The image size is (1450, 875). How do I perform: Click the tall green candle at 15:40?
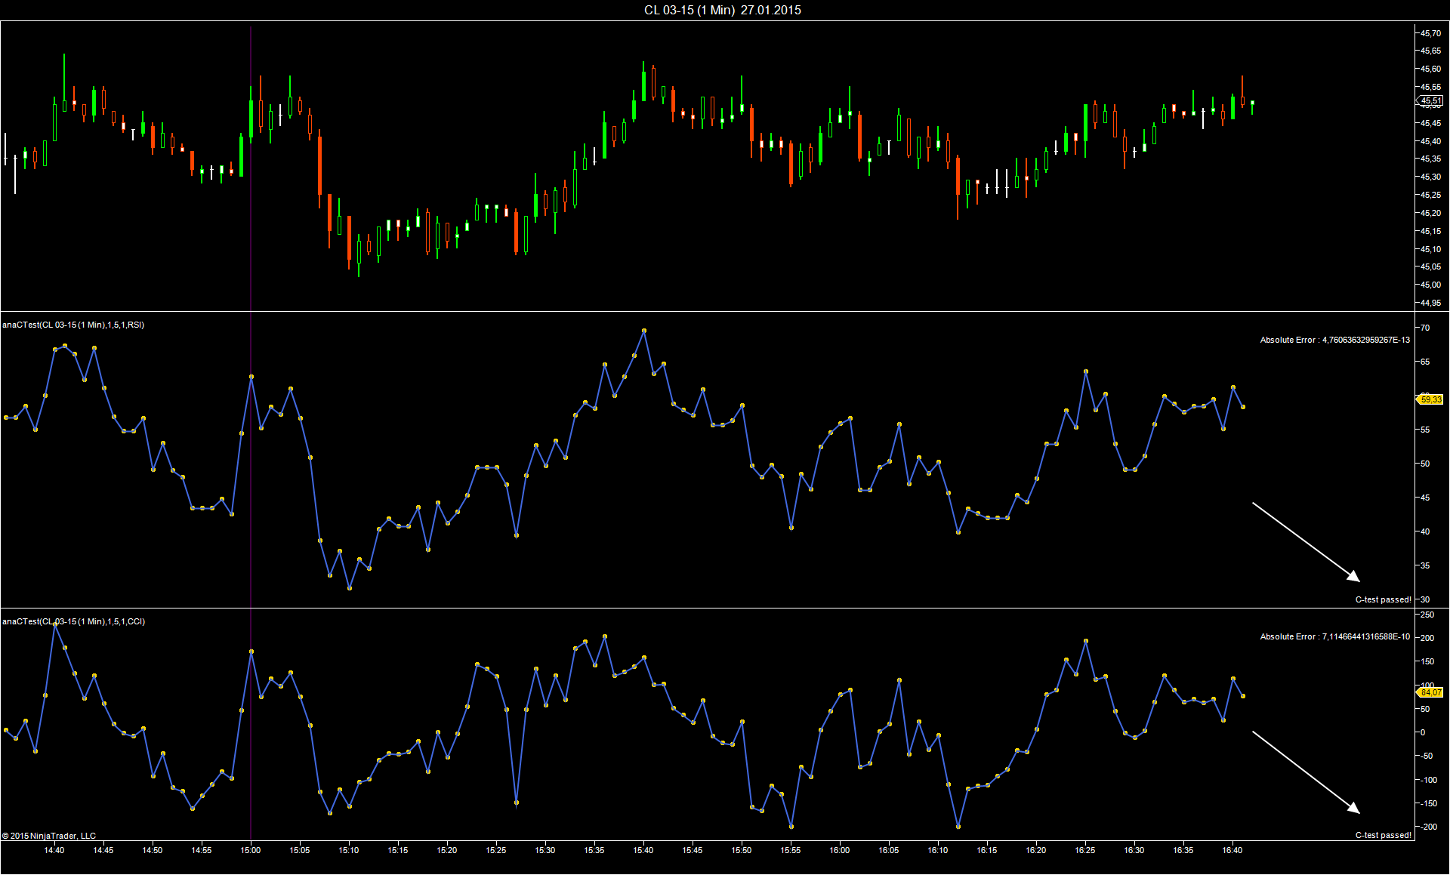(643, 82)
